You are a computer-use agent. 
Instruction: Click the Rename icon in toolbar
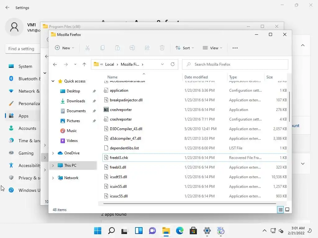coord(132,48)
